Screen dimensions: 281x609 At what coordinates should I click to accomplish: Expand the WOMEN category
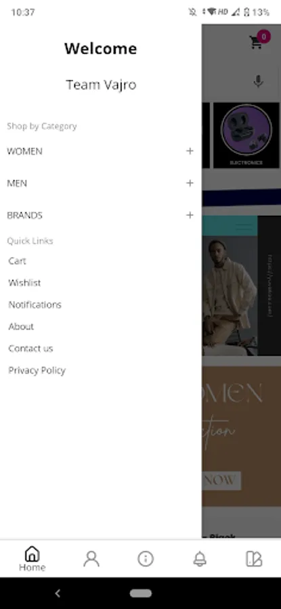[100, 151]
